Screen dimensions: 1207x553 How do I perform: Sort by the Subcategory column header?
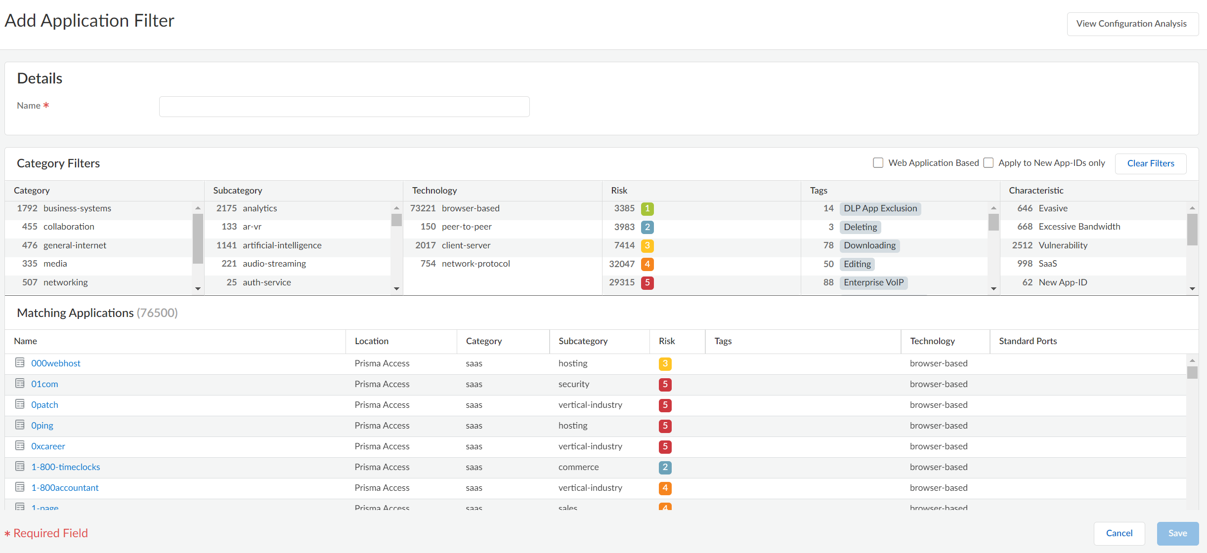(x=583, y=341)
